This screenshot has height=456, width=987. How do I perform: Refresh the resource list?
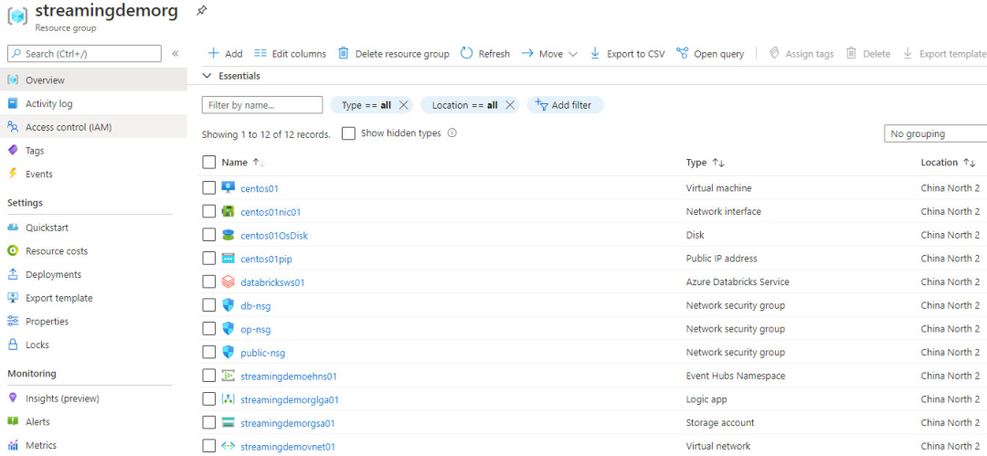click(484, 54)
